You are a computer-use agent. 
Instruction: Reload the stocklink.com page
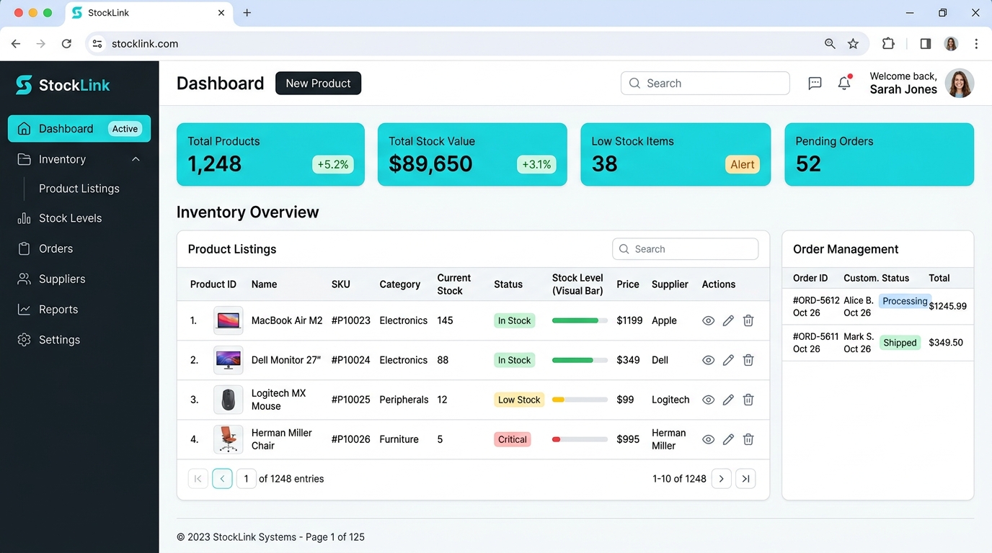pos(66,44)
